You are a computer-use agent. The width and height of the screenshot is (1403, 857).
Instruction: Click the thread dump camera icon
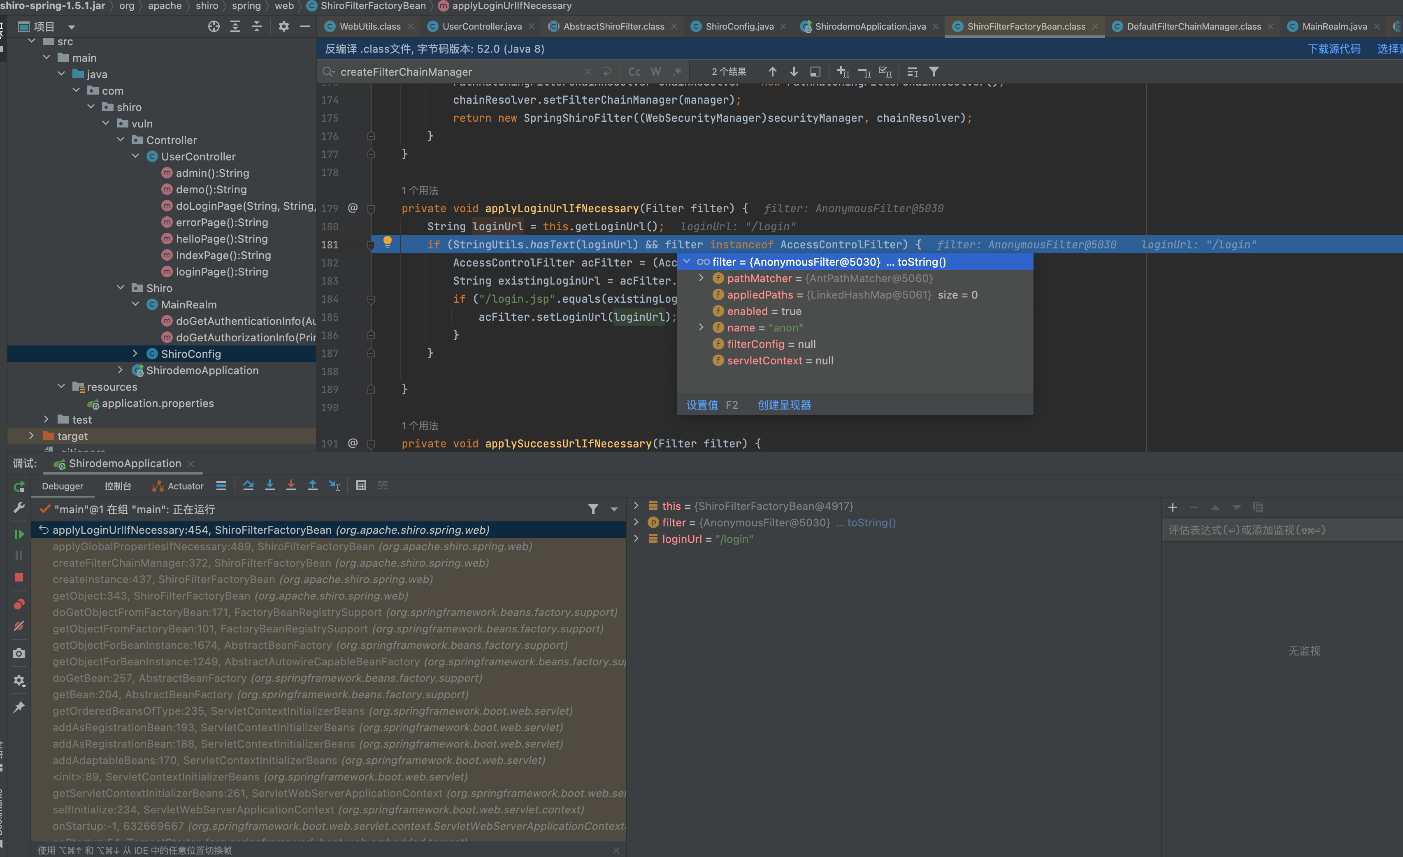pyautogui.click(x=19, y=653)
